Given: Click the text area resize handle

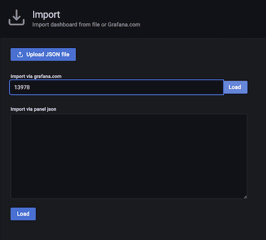Looking at the screenshot, I should [245, 197].
